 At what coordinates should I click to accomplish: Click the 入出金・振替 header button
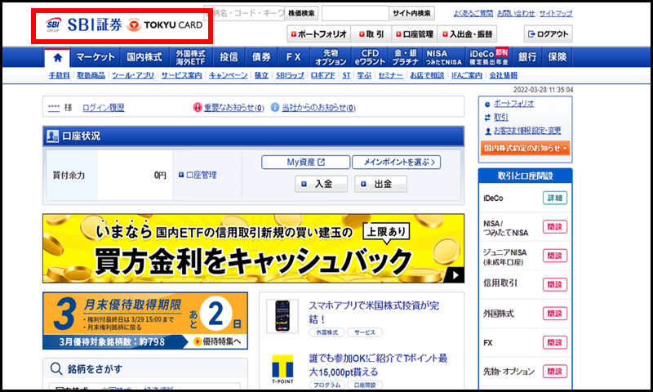point(467,34)
